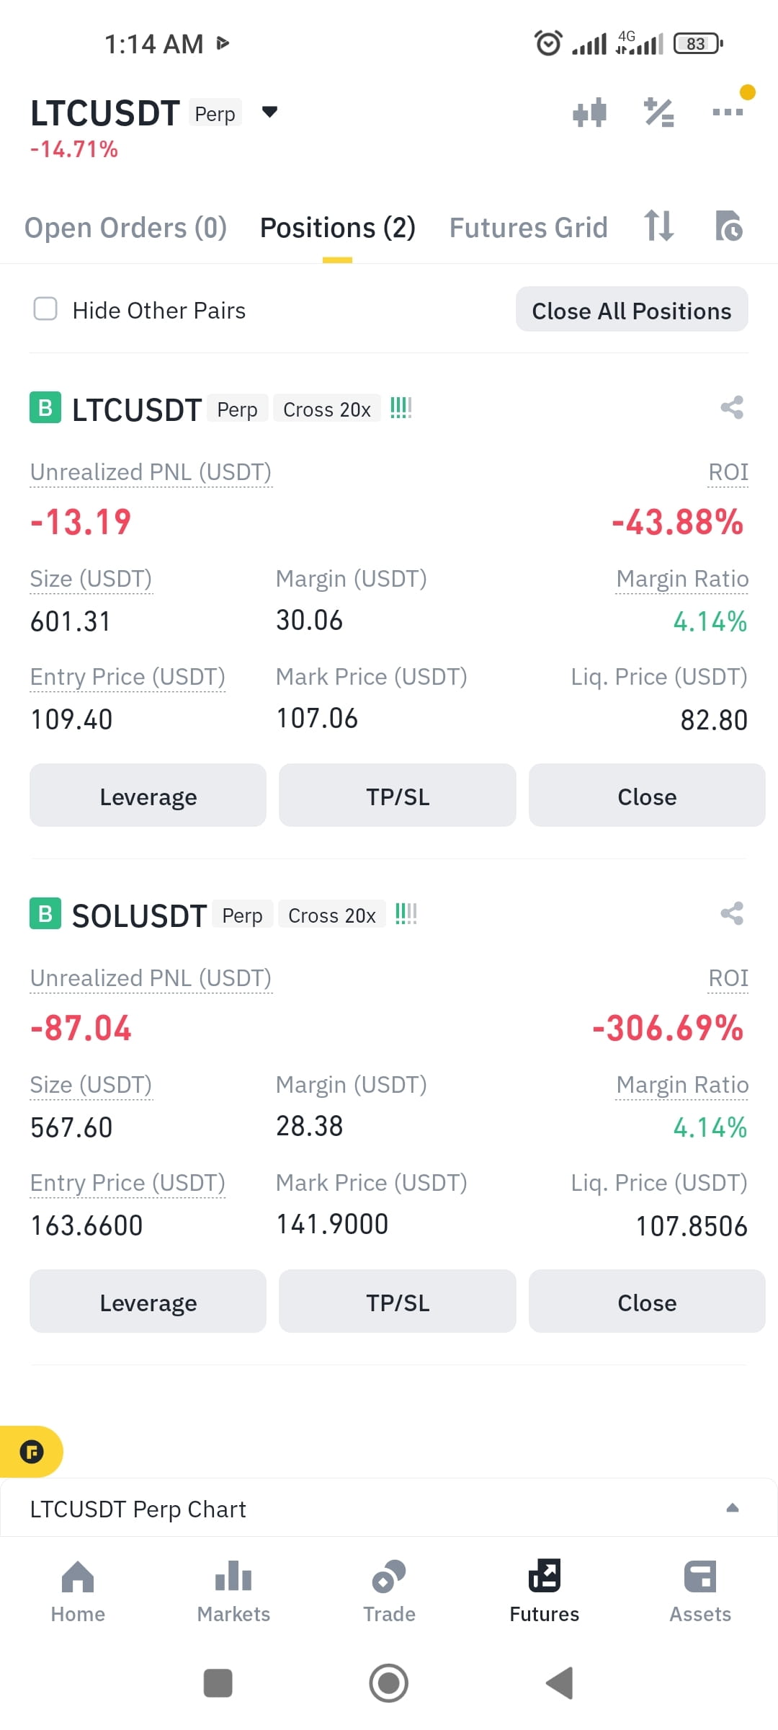Viewport: 778px width, 1730px height.
Task: Tap Close All Positions button
Action: (x=632, y=310)
